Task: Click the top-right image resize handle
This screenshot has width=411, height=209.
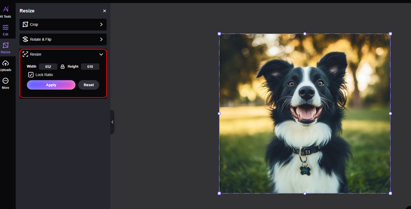Action: (x=390, y=34)
